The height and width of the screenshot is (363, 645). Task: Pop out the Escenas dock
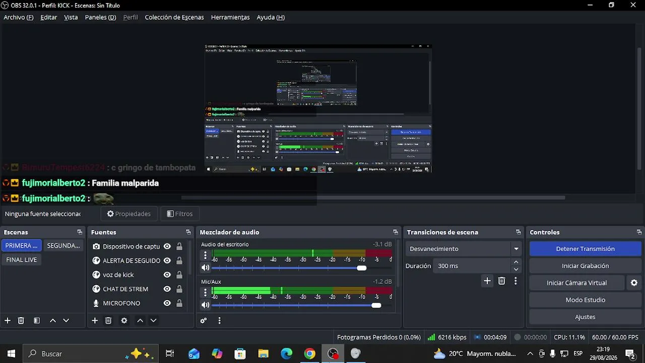click(x=80, y=232)
